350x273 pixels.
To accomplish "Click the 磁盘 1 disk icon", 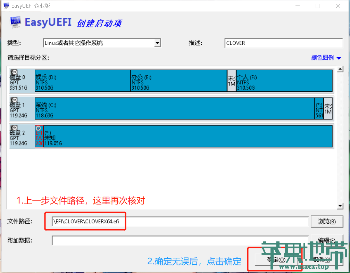I will click(x=14, y=100).
